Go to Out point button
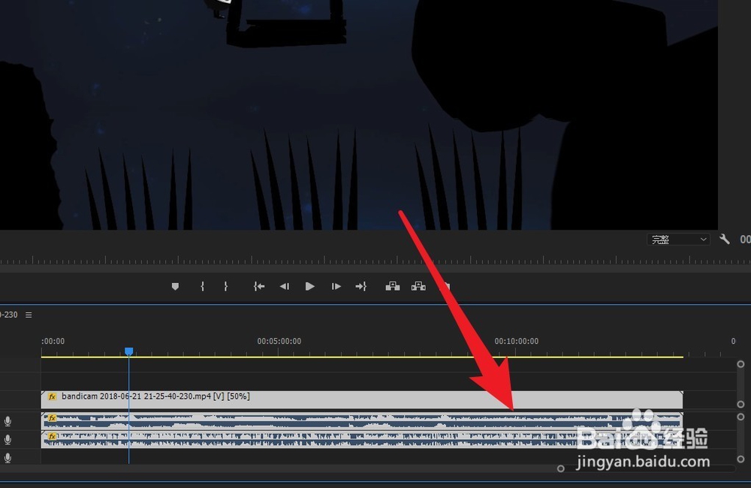Viewport: 751px width, 488px height. (x=361, y=286)
